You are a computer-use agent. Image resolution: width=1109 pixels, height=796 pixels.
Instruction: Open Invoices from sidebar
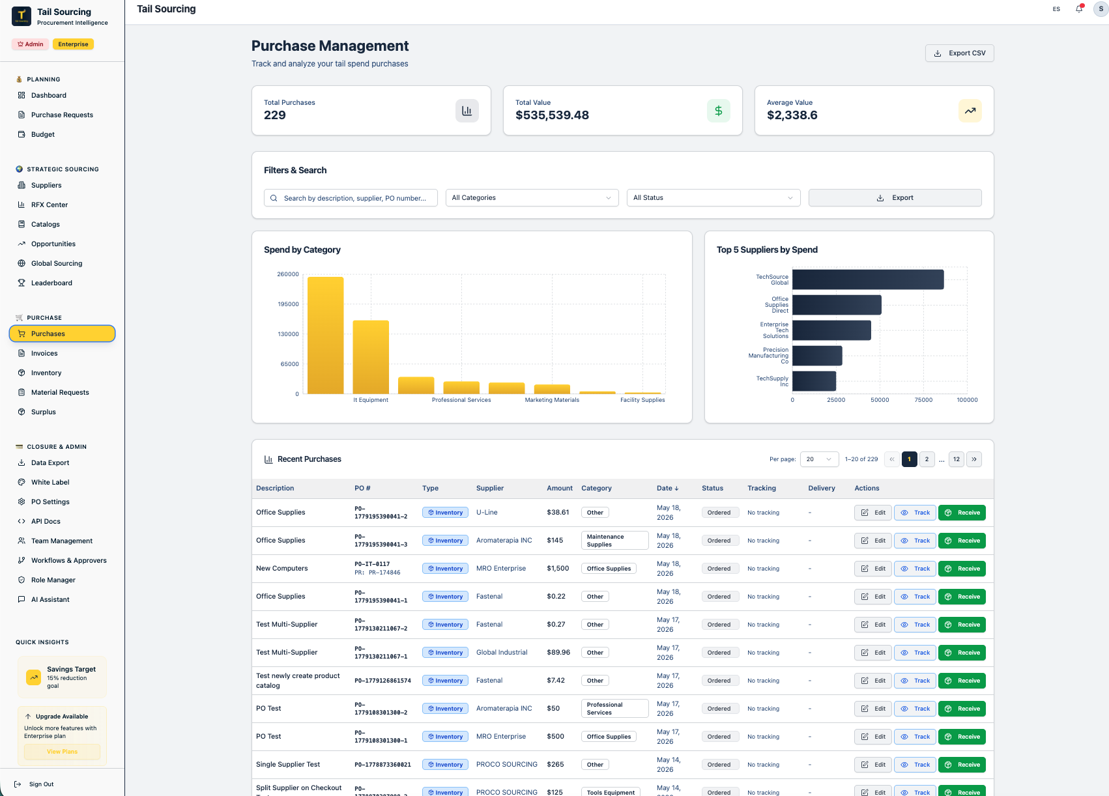point(62,353)
